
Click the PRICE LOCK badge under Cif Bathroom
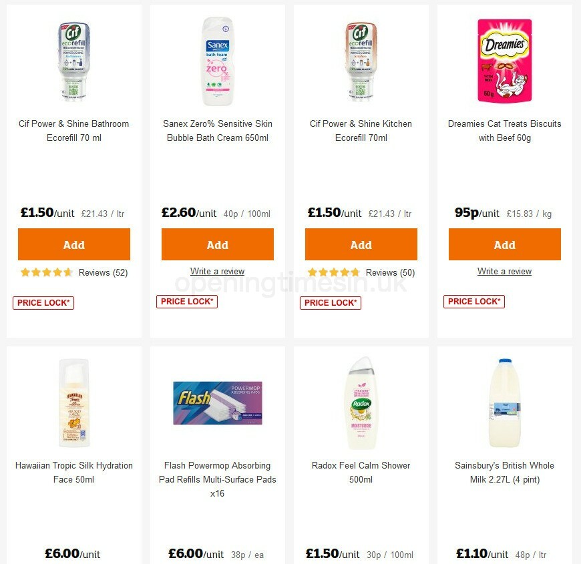click(x=43, y=302)
